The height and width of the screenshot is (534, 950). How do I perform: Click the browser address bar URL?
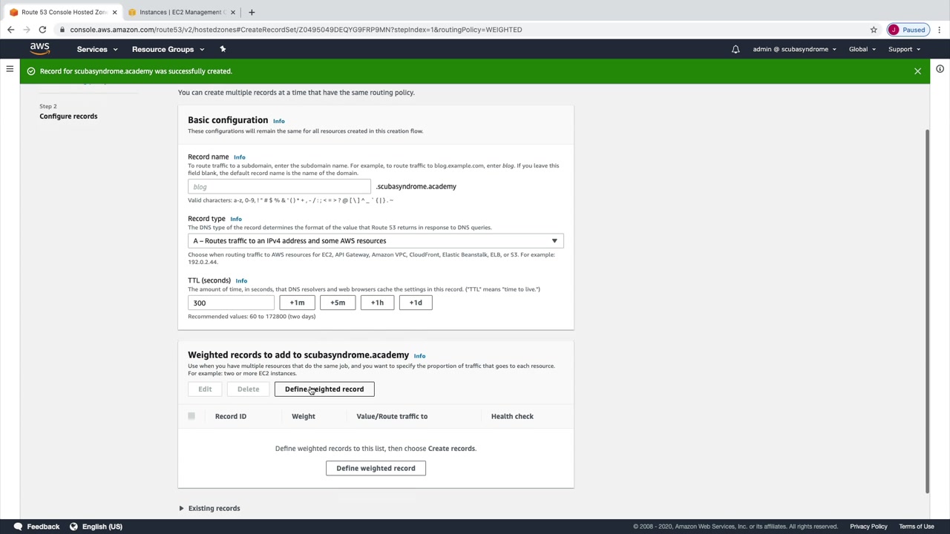click(296, 30)
